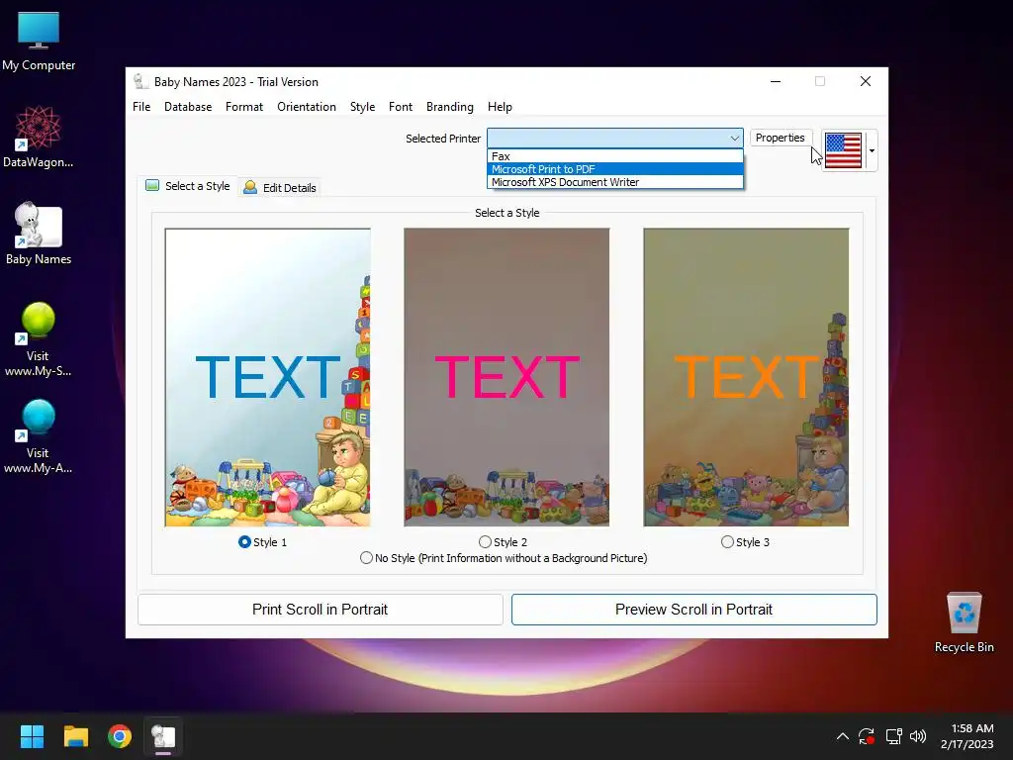Open the Branding menu
The width and height of the screenshot is (1013, 760).
coord(450,107)
